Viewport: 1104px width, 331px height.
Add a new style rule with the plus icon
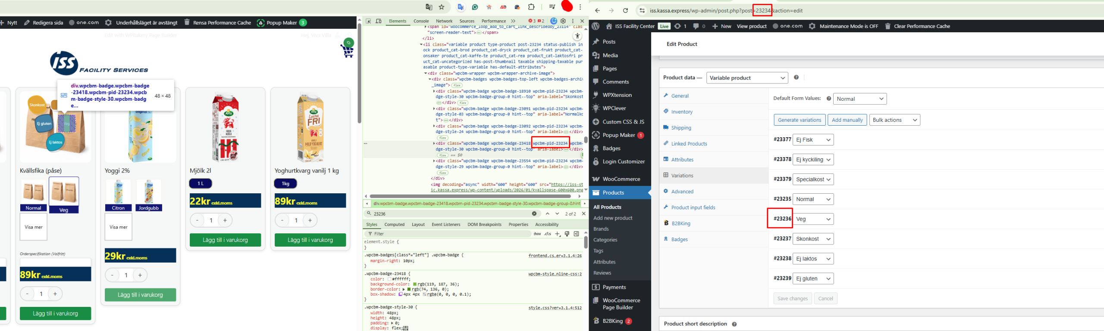point(558,234)
